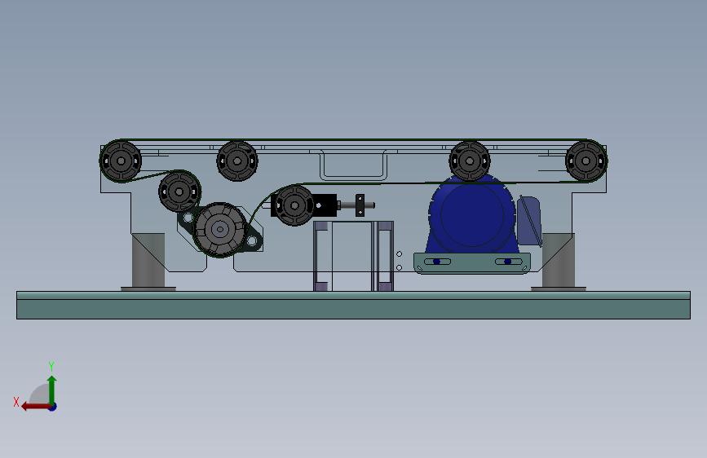The height and width of the screenshot is (458, 707).
Task: Select the snub roller below left end roller
Action: click(x=179, y=192)
